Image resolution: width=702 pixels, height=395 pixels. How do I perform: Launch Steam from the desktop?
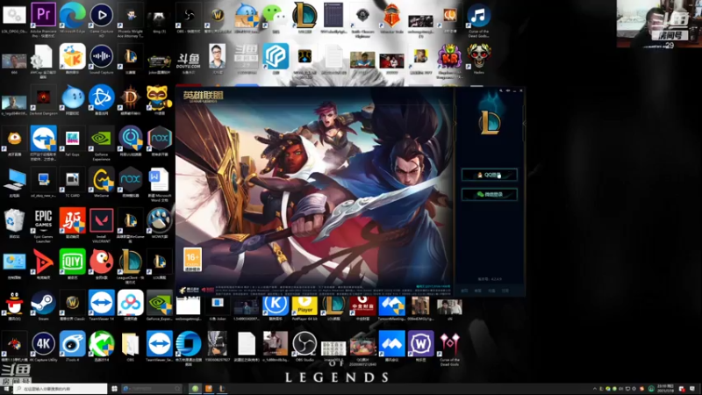(x=43, y=303)
